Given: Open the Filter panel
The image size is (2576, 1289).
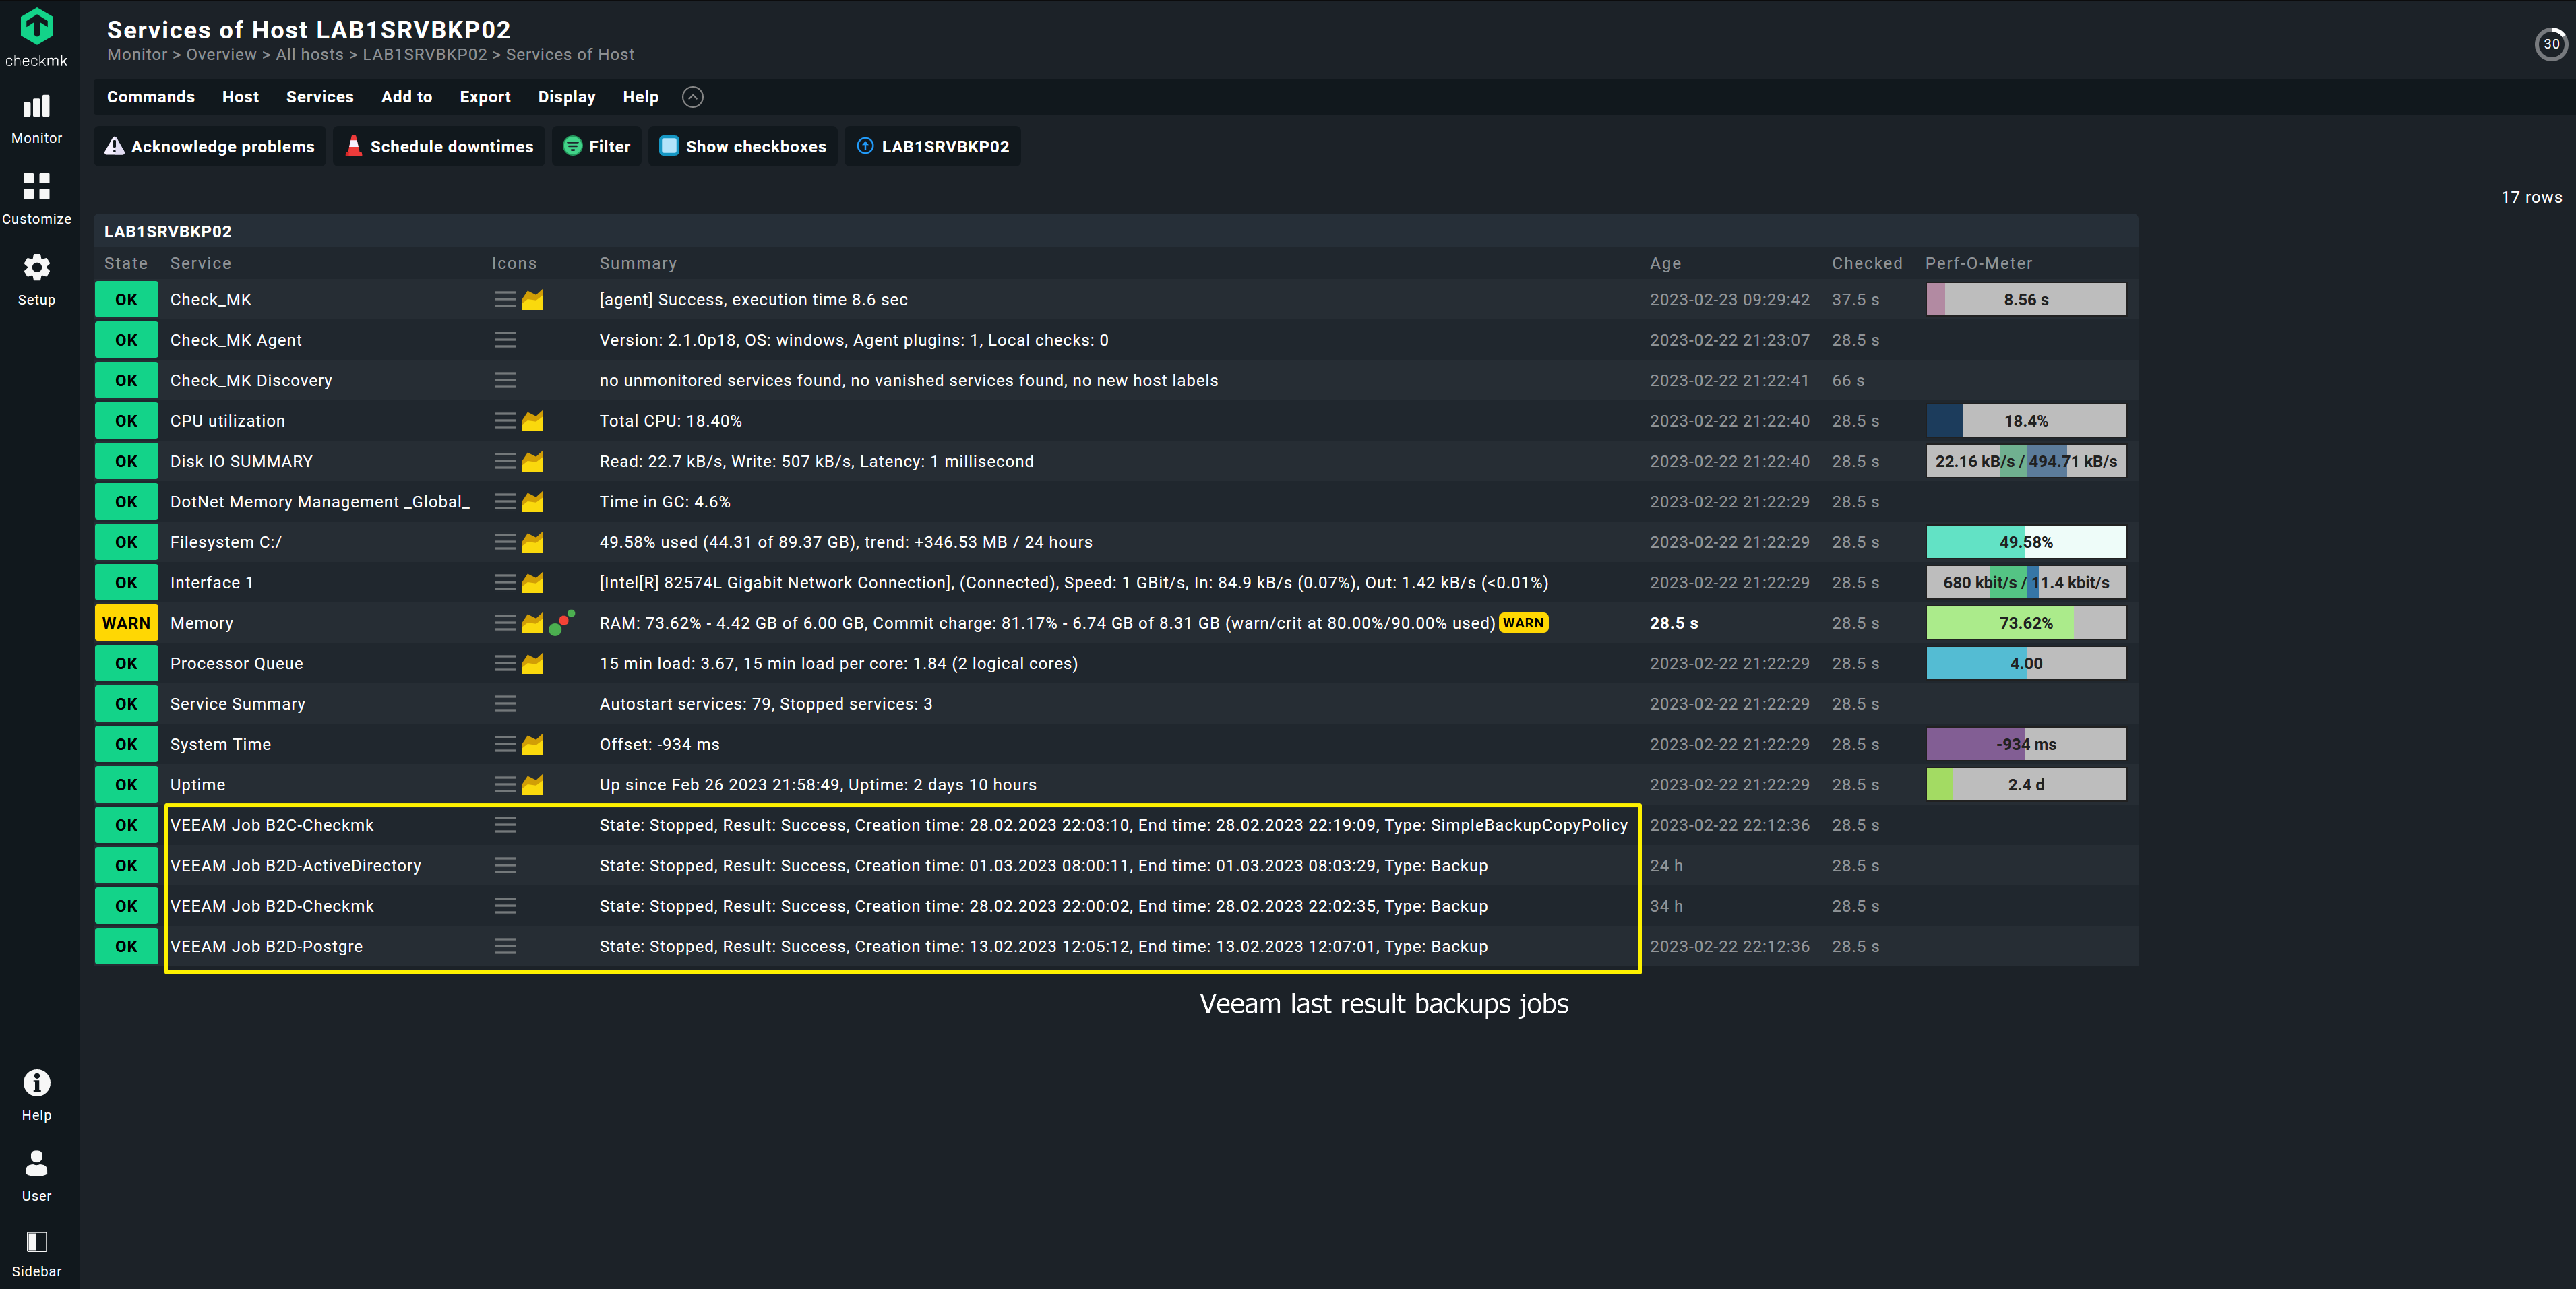Looking at the screenshot, I should tap(597, 147).
